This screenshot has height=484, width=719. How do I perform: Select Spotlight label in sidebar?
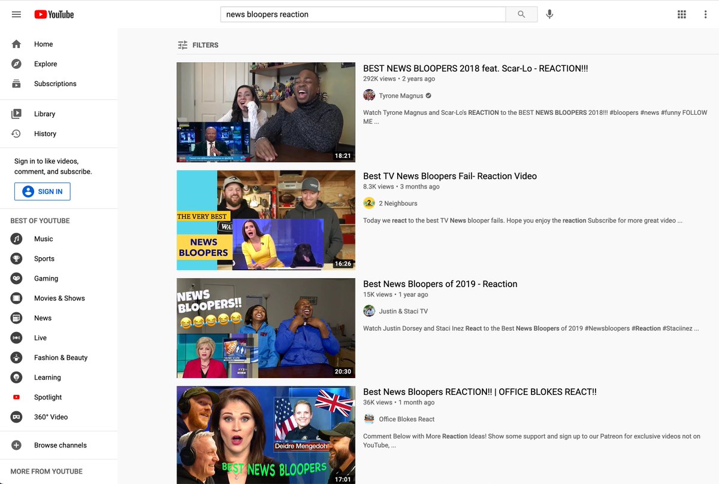click(x=48, y=397)
